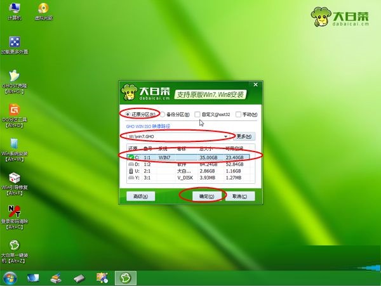Click the 高级 advanced button
381x286 pixels.
pyautogui.click(x=140, y=197)
